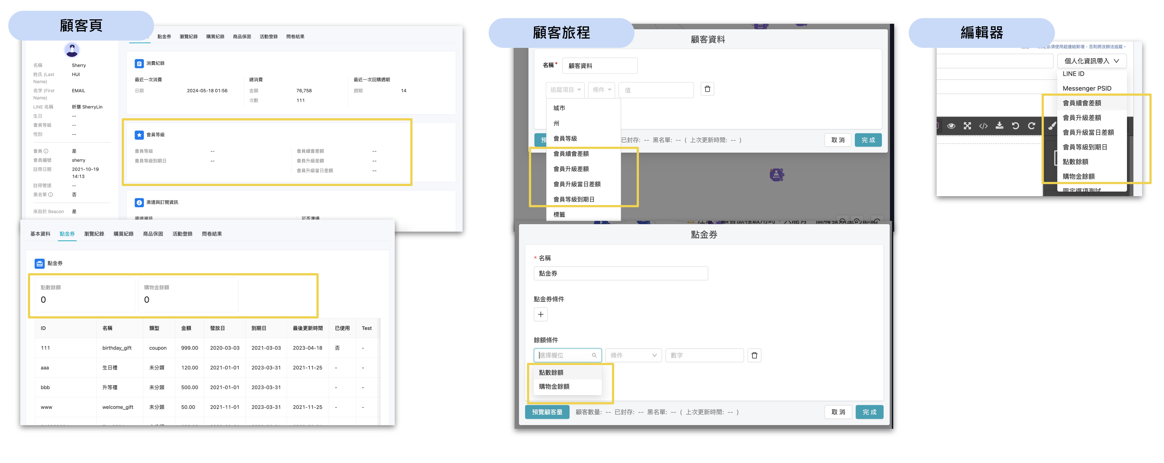This screenshot has height=463, width=1164.
Task: Open code view using the </> icon
Action: click(x=983, y=126)
